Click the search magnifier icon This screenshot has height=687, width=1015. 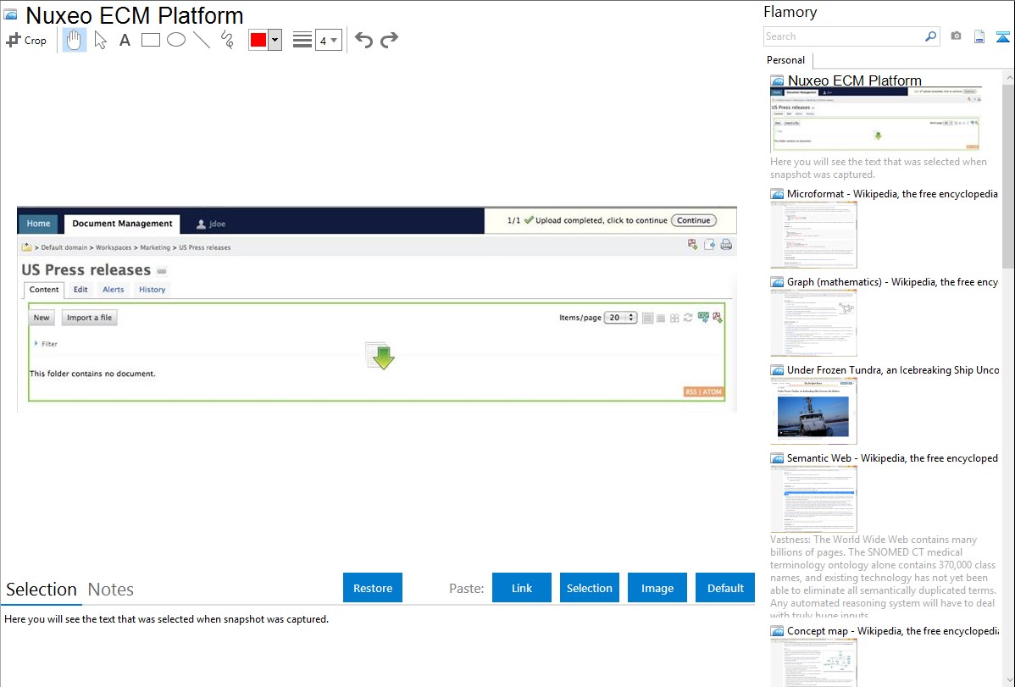(x=931, y=36)
